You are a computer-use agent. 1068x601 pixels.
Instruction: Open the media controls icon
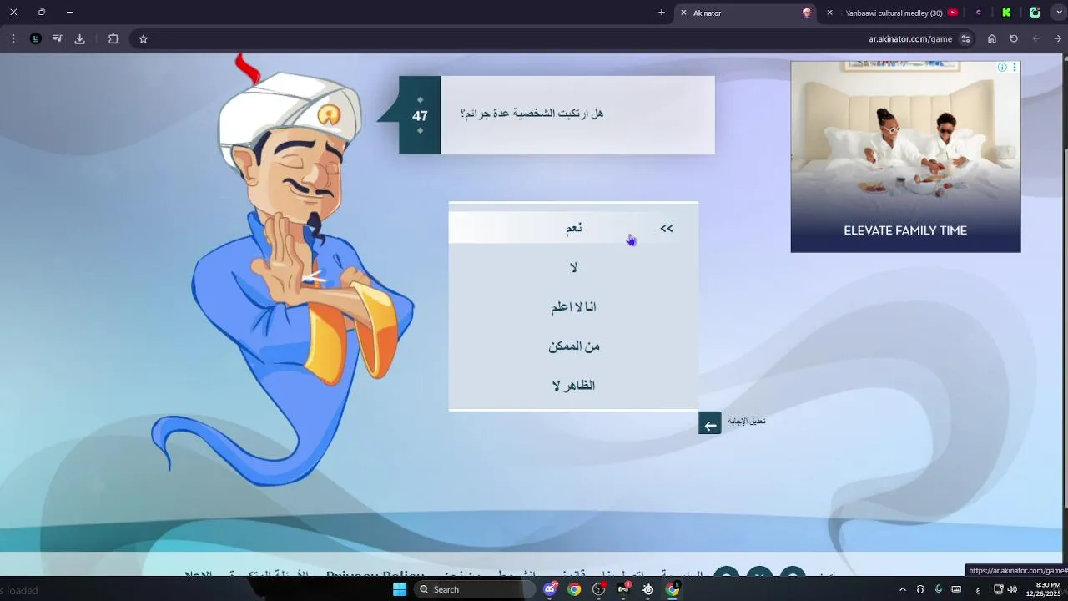58,38
